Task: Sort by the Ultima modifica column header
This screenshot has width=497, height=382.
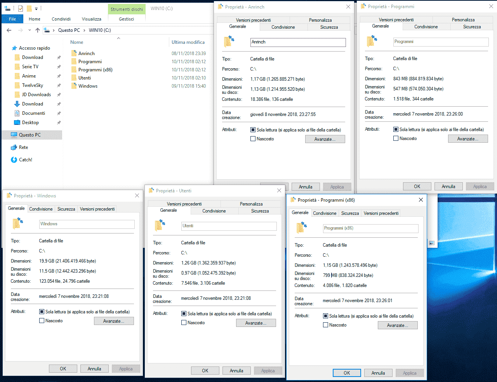Action: pyautogui.click(x=188, y=42)
